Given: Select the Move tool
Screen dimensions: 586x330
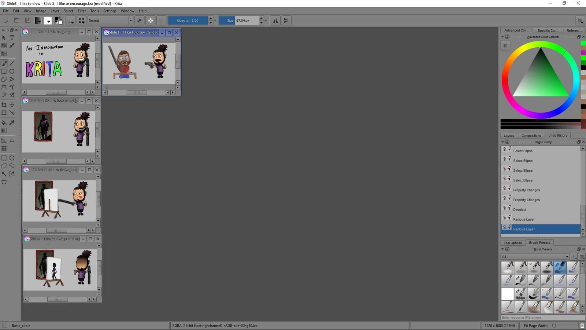Looking at the screenshot, I should tap(12, 105).
